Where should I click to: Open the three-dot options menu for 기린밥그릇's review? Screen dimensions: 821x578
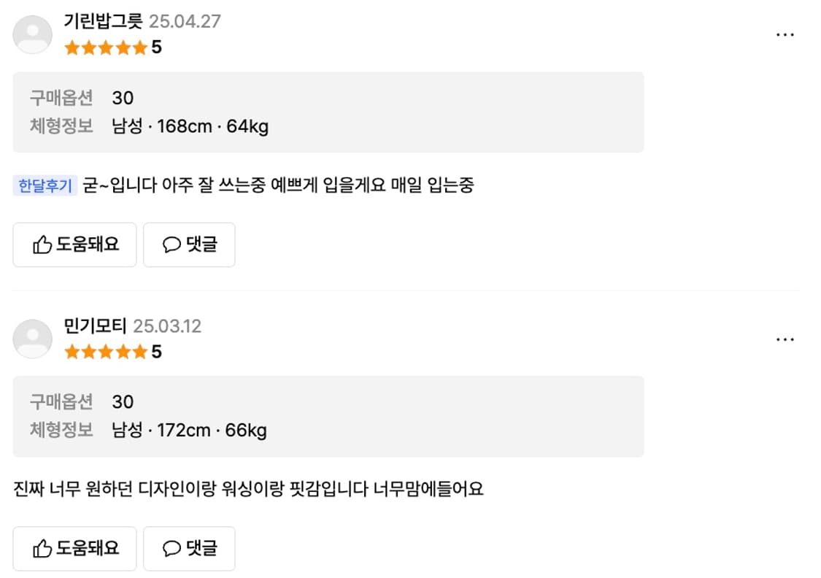click(x=785, y=34)
